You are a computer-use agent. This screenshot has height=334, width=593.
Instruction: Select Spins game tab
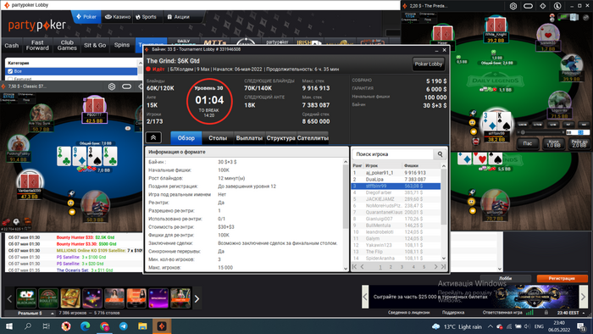coord(122,46)
